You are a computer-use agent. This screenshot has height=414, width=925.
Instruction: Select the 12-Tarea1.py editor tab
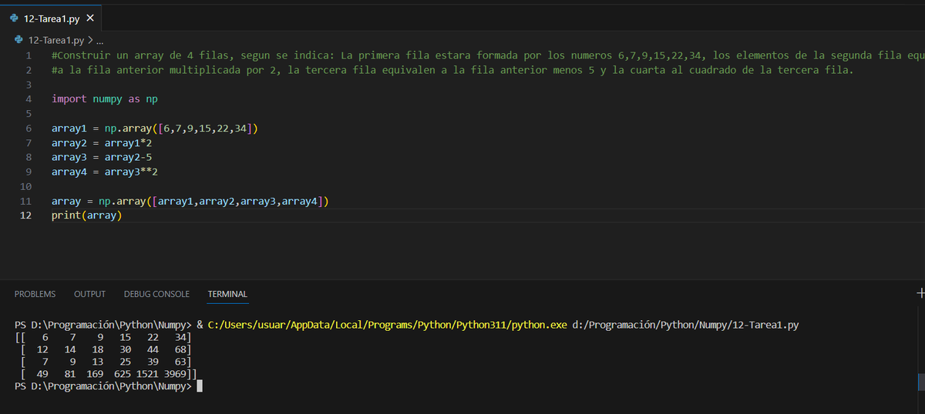coord(52,18)
